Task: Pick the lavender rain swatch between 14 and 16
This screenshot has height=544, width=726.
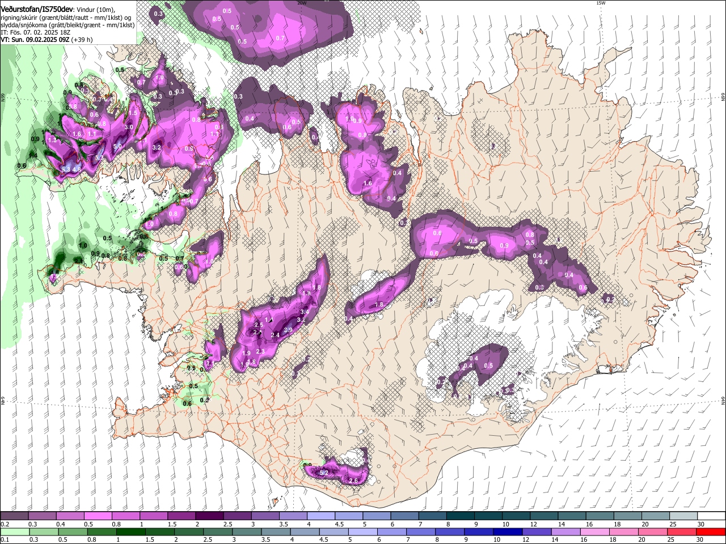Action: [x=565, y=532]
